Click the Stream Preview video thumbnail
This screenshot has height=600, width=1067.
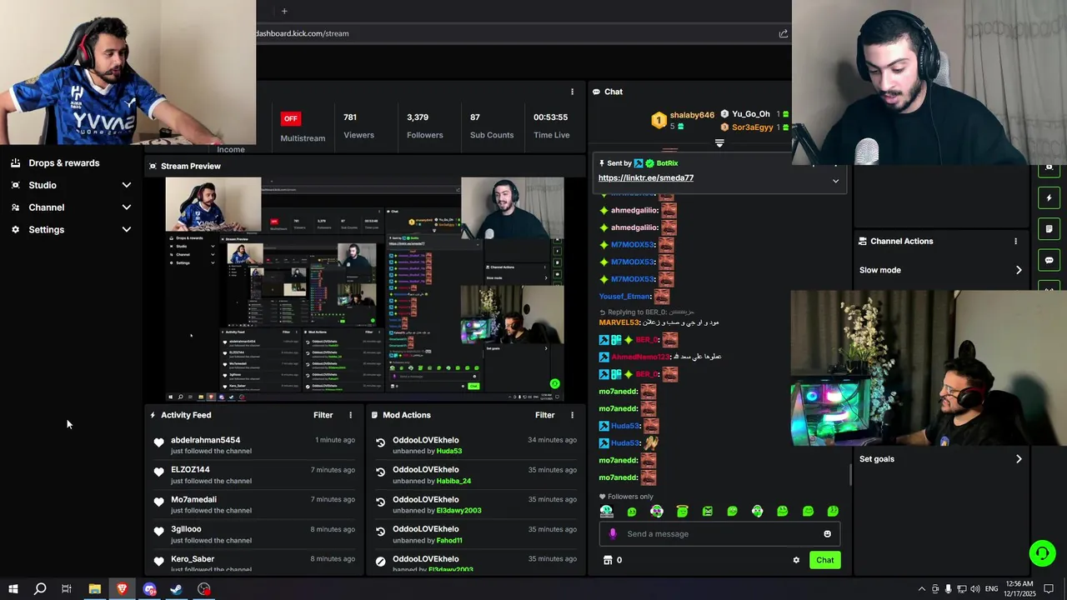tap(365, 290)
